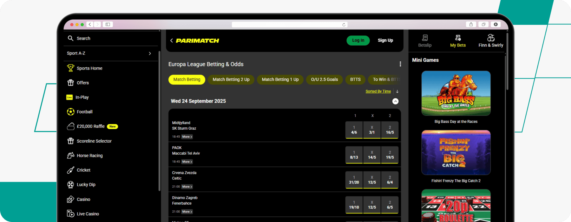Click the browser tabs overview icon
Image resolution: width=571 pixels, height=222 pixels.
pos(483,24)
